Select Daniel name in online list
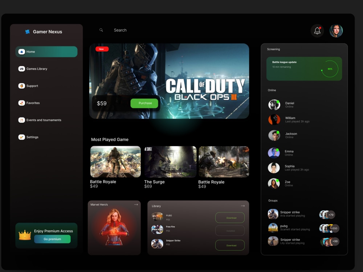The image size is (363, 272). click(290, 103)
